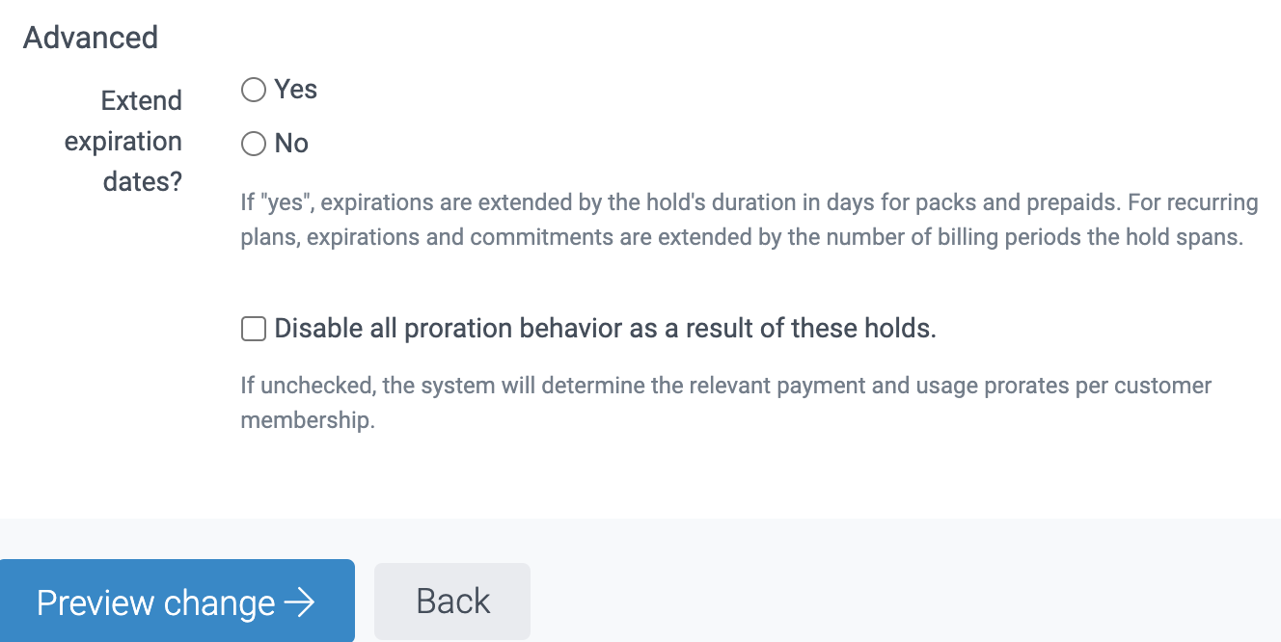Select the "Yes" radio button
Viewport: 1281px width, 642px height.
pos(253,90)
